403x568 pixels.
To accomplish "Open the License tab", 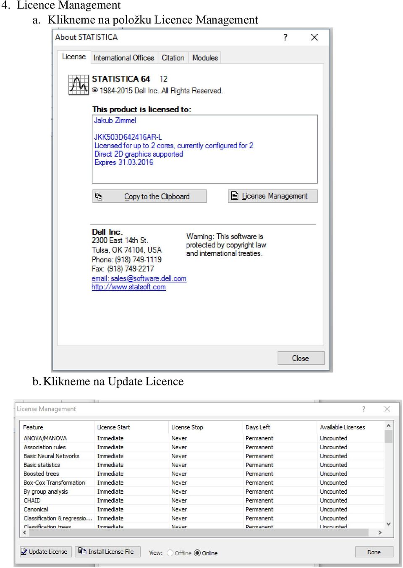I will click(x=74, y=57).
